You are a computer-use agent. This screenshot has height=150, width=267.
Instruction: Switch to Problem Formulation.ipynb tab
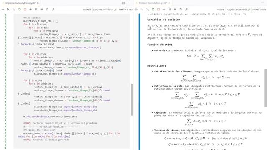(153, 3)
